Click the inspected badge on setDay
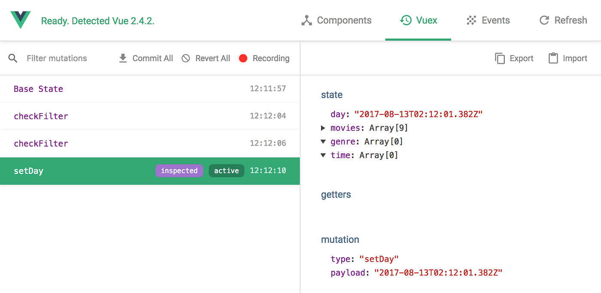The height and width of the screenshot is (293, 601). coord(179,170)
